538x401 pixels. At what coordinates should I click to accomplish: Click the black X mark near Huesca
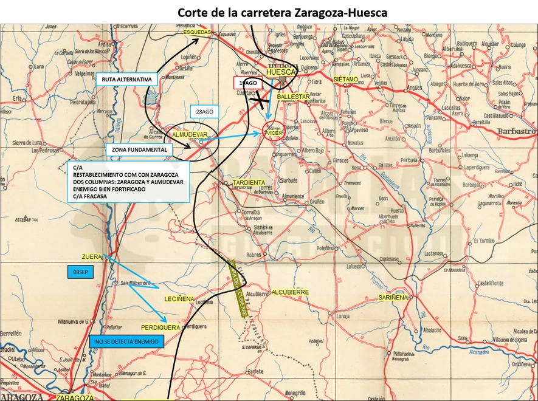(260, 101)
